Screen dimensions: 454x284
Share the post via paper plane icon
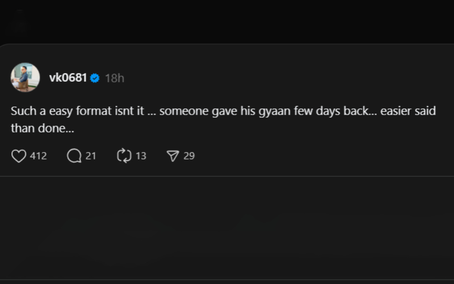[173, 156]
